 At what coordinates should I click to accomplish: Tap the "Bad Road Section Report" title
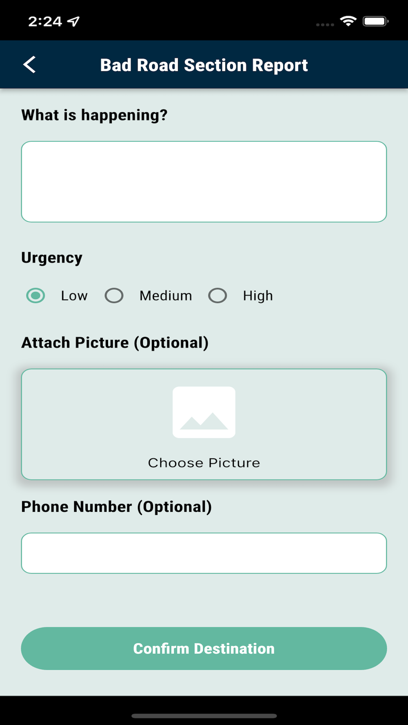204,65
